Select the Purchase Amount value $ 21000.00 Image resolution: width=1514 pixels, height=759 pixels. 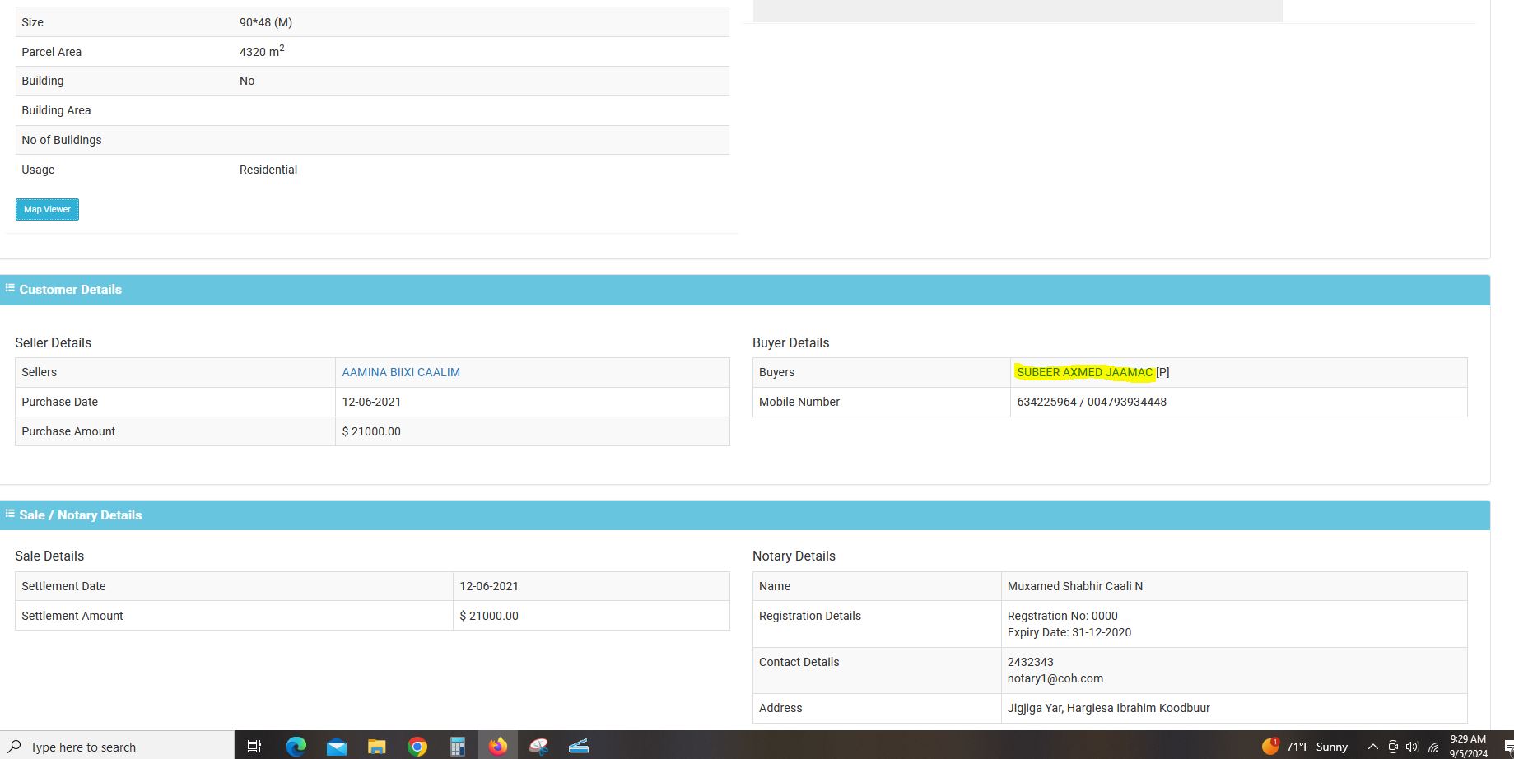(371, 431)
